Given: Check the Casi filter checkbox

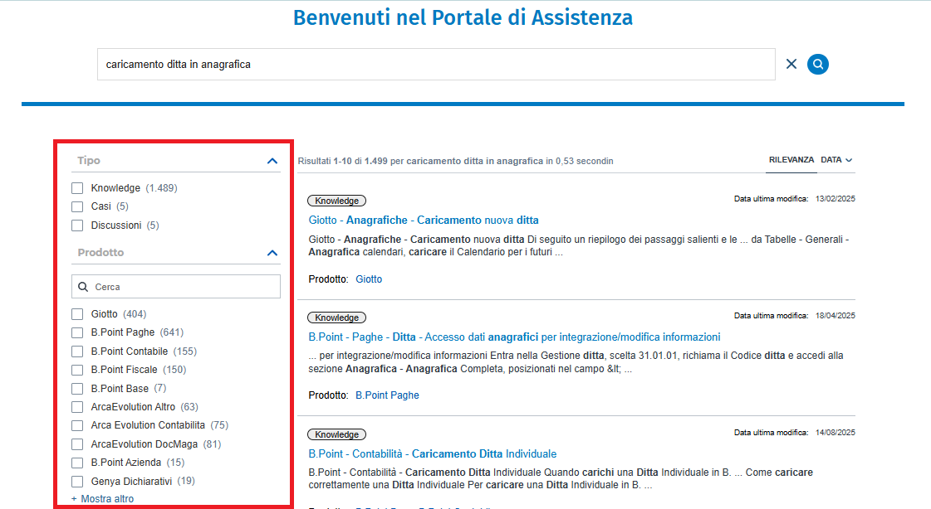Looking at the screenshot, I should coord(77,206).
